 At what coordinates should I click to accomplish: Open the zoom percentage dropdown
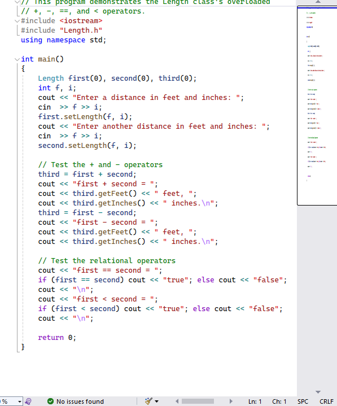tap(19, 401)
